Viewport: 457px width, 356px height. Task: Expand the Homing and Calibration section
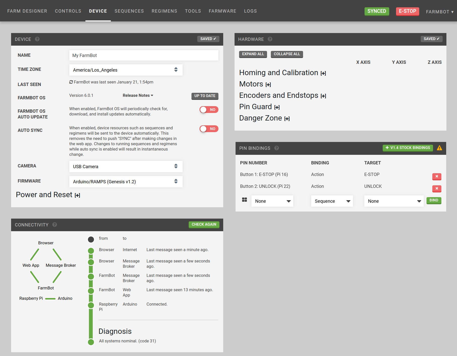pos(323,73)
